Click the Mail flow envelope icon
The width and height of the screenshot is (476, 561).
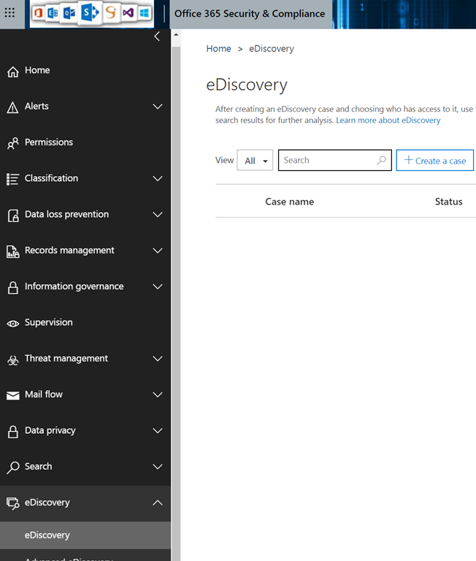[12, 395]
